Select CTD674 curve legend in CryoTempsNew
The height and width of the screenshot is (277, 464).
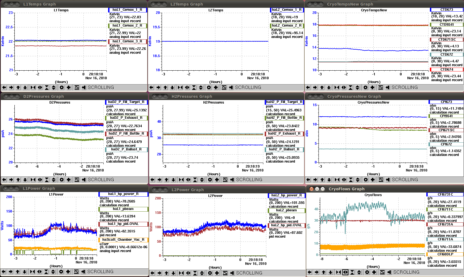(x=447, y=70)
